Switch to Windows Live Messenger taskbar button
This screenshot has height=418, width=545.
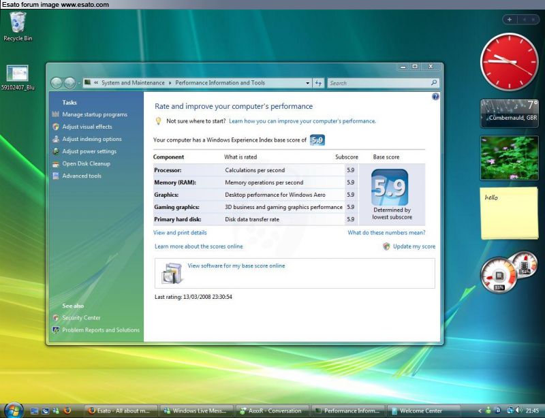(196, 411)
